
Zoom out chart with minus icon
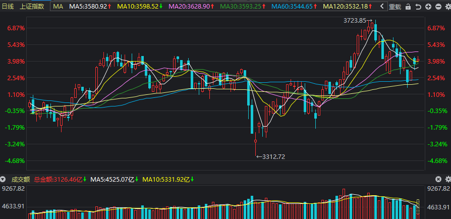[438, 7]
